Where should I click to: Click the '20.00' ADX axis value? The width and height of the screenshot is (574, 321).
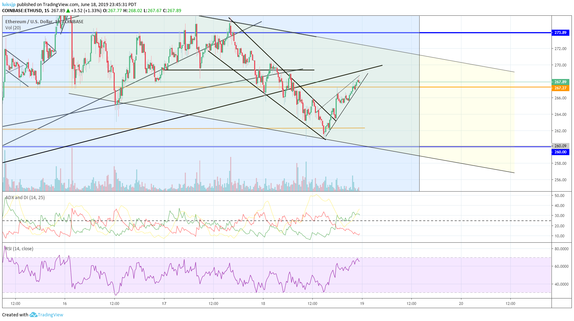(559, 226)
